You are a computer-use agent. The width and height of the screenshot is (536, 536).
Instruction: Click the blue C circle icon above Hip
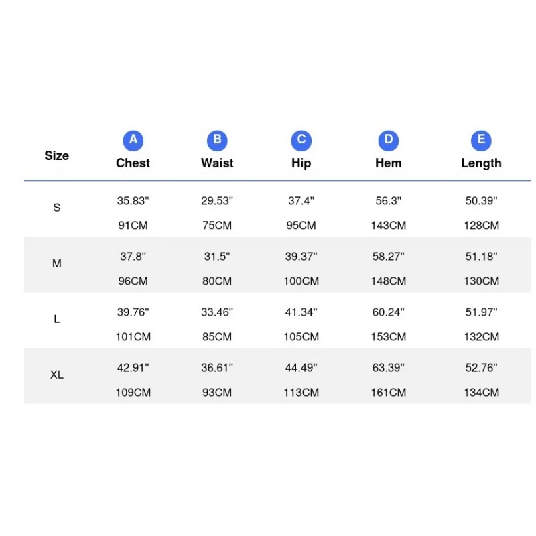click(301, 141)
